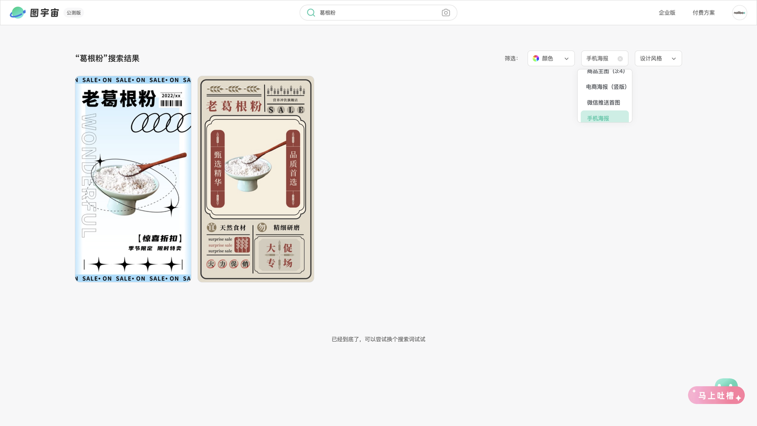Expand the 颜色 filter dropdown
The width and height of the screenshot is (757, 426).
tap(551, 59)
